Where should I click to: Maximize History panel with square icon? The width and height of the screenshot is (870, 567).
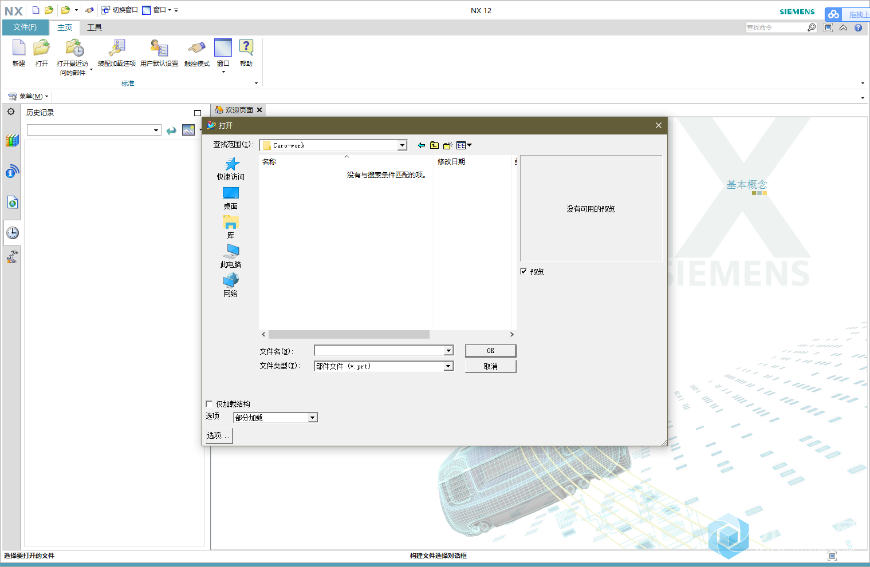click(x=198, y=113)
